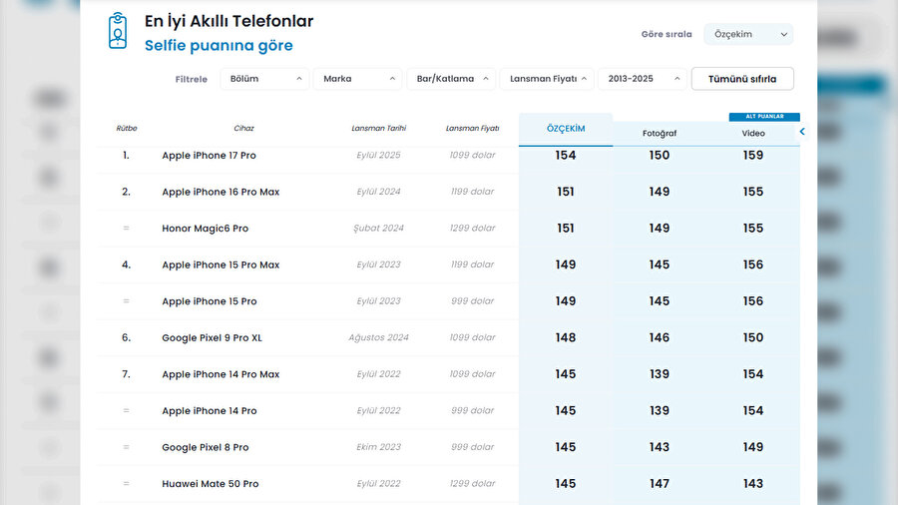Click the Lansman Tarihi column header

pos(378,129)
